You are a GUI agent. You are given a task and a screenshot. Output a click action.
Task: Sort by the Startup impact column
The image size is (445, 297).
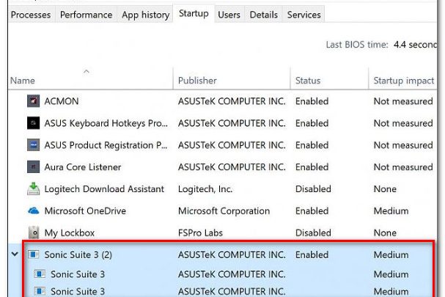tap(403, 81)
